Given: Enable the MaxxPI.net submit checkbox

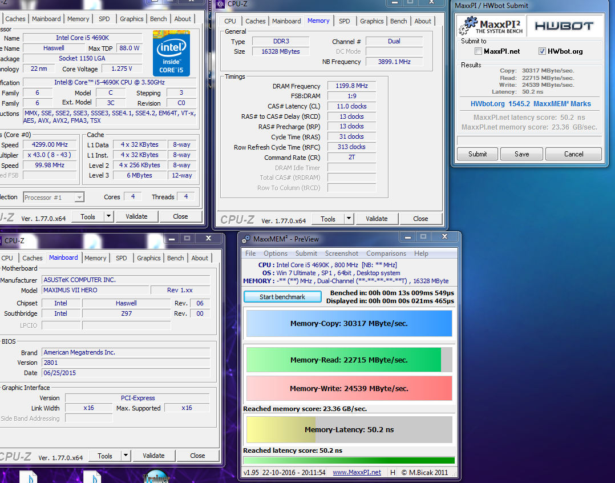Looking at the screenshot, I should tap(478, 51).
